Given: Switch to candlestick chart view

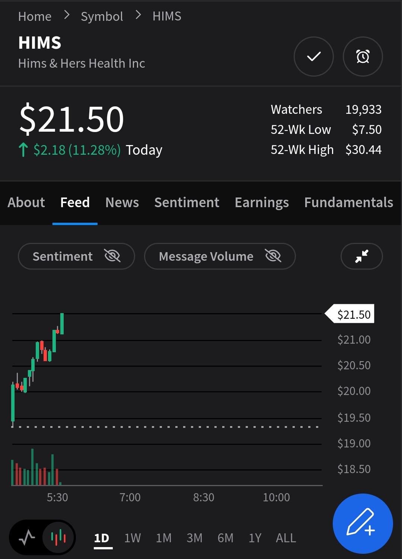Looking at the screenshot, I should click(x=58, y=537).
